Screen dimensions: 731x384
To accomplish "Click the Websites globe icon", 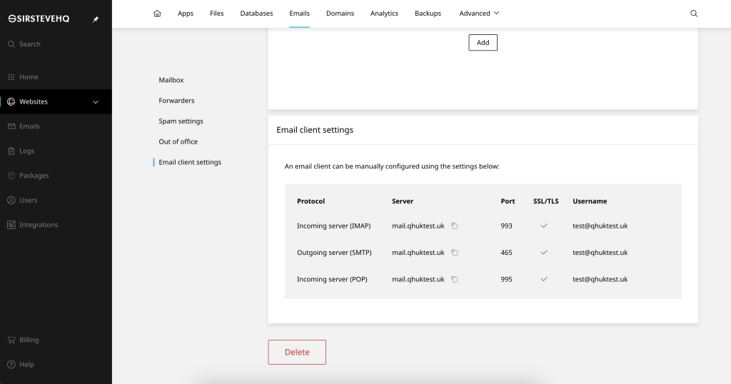I will [11, 101].
